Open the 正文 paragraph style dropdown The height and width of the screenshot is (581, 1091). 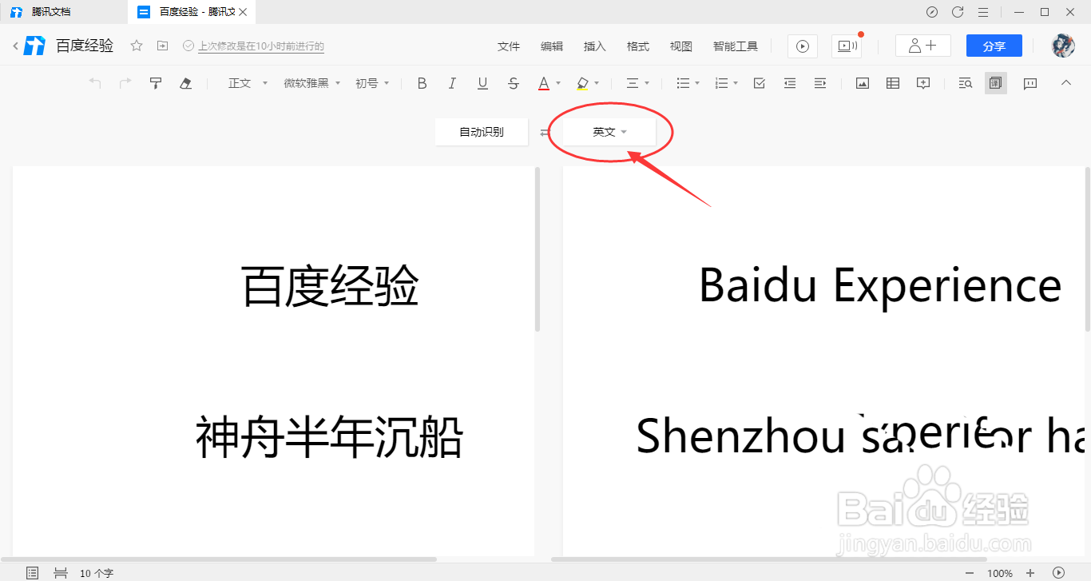pos(248,83)
